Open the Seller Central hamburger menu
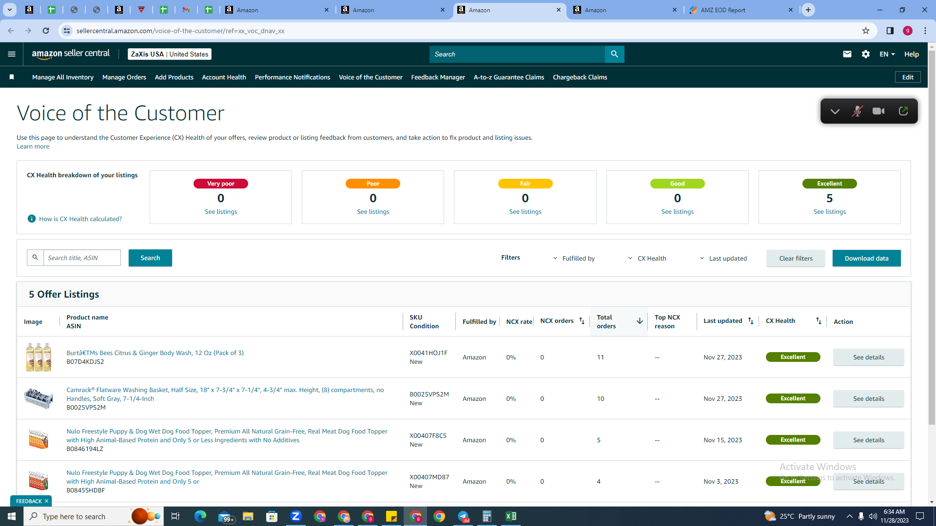Image resolution: width=936 pixels, height=526 pixels. (x=12, y=54)
